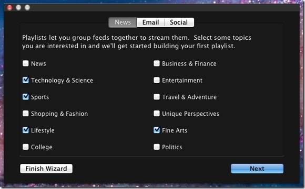Uncheck the Sports checkbox
305x189 pixels.
(25, 97)
